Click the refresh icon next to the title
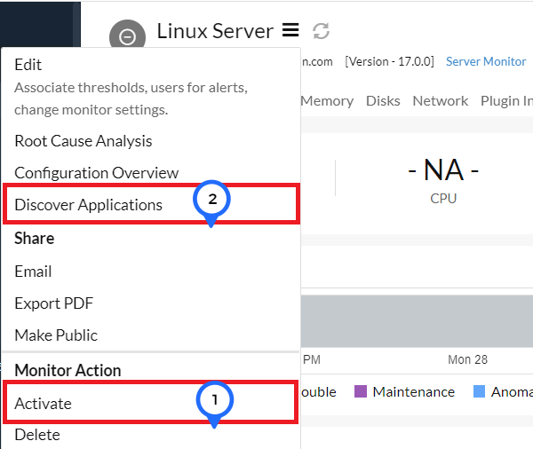Screen dimensions: 533x449 pos(321,31)
